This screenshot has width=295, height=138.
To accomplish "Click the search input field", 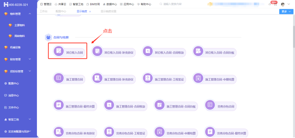I will (x=172, y=4).
